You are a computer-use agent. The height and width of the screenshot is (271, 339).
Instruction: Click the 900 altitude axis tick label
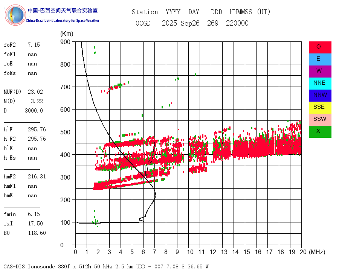[x=65, y=42]
